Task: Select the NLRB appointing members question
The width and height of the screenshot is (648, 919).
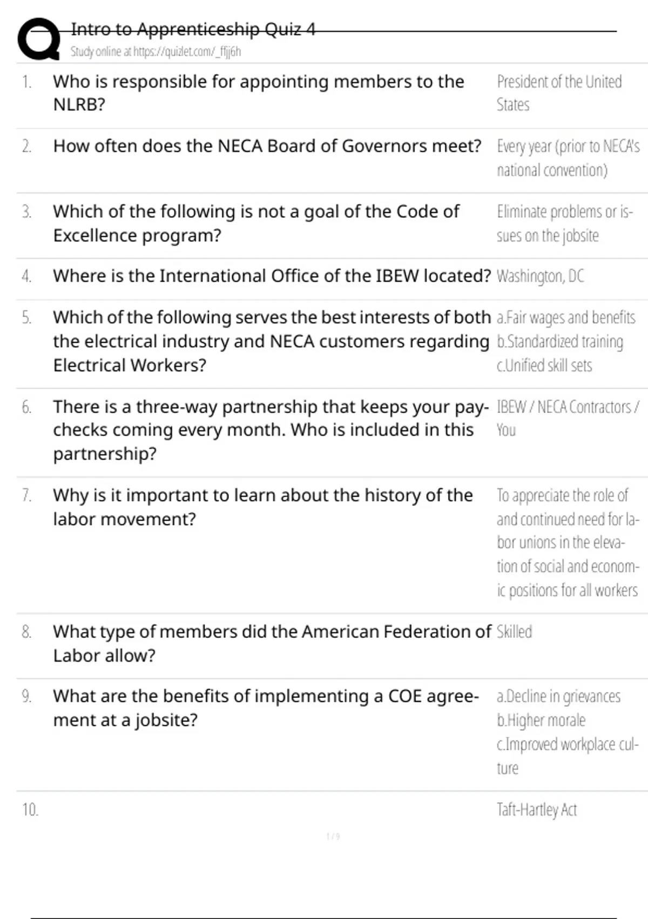Action: [x=258, y=93]
